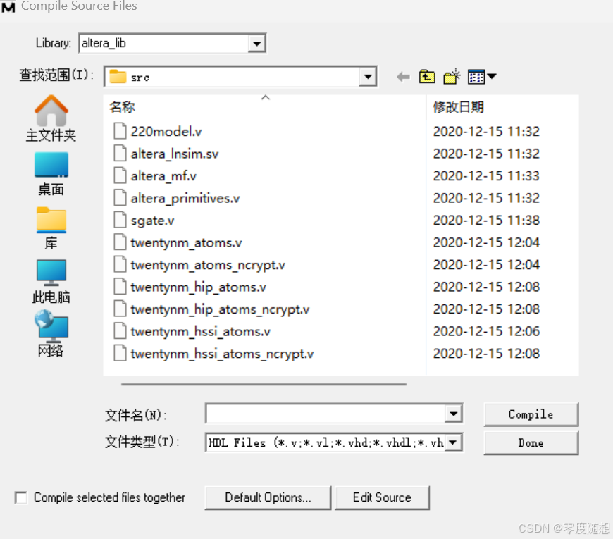613x539 pixels.
Task: Click the horizontal scrollbar under file list
Action: point(264,384)
